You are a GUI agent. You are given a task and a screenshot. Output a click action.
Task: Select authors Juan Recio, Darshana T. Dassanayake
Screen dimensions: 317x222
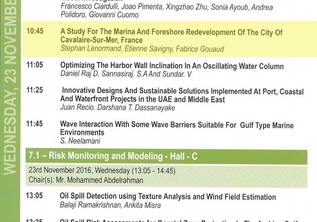(118, 108)
